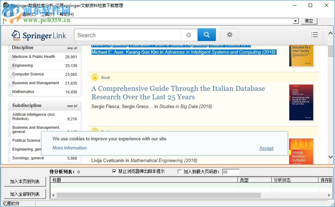Image resolution: width=335 pixels, height=207 pixels.
Task: Clear the search box using the X icon
Action: [x=189, y=35]
